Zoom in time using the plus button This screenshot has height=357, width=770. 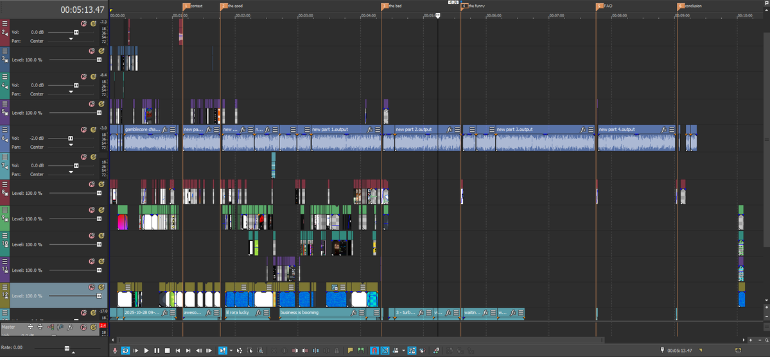coord(750,340)
